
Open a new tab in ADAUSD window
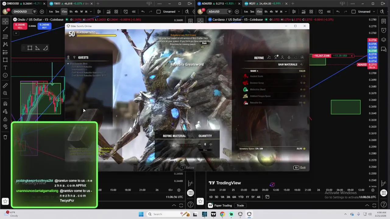pos(292,4)
